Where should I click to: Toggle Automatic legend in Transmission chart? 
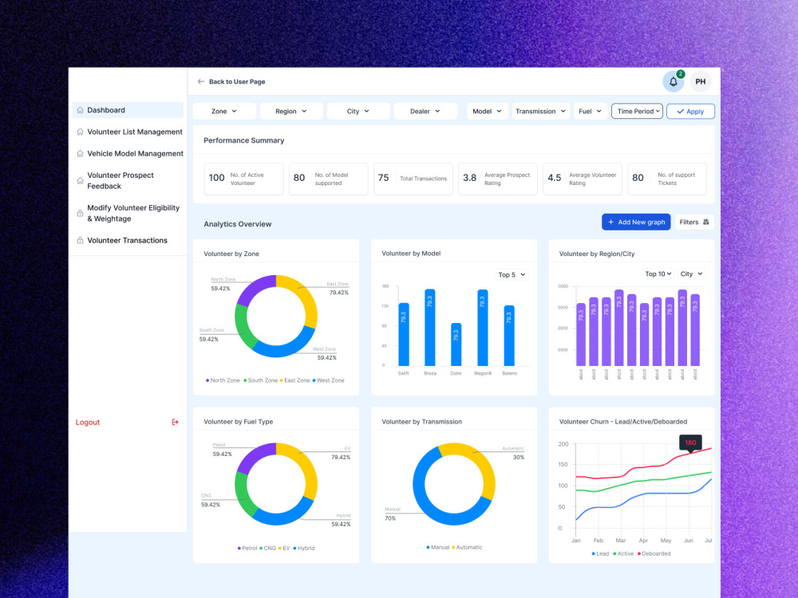[x=467, y=548]
